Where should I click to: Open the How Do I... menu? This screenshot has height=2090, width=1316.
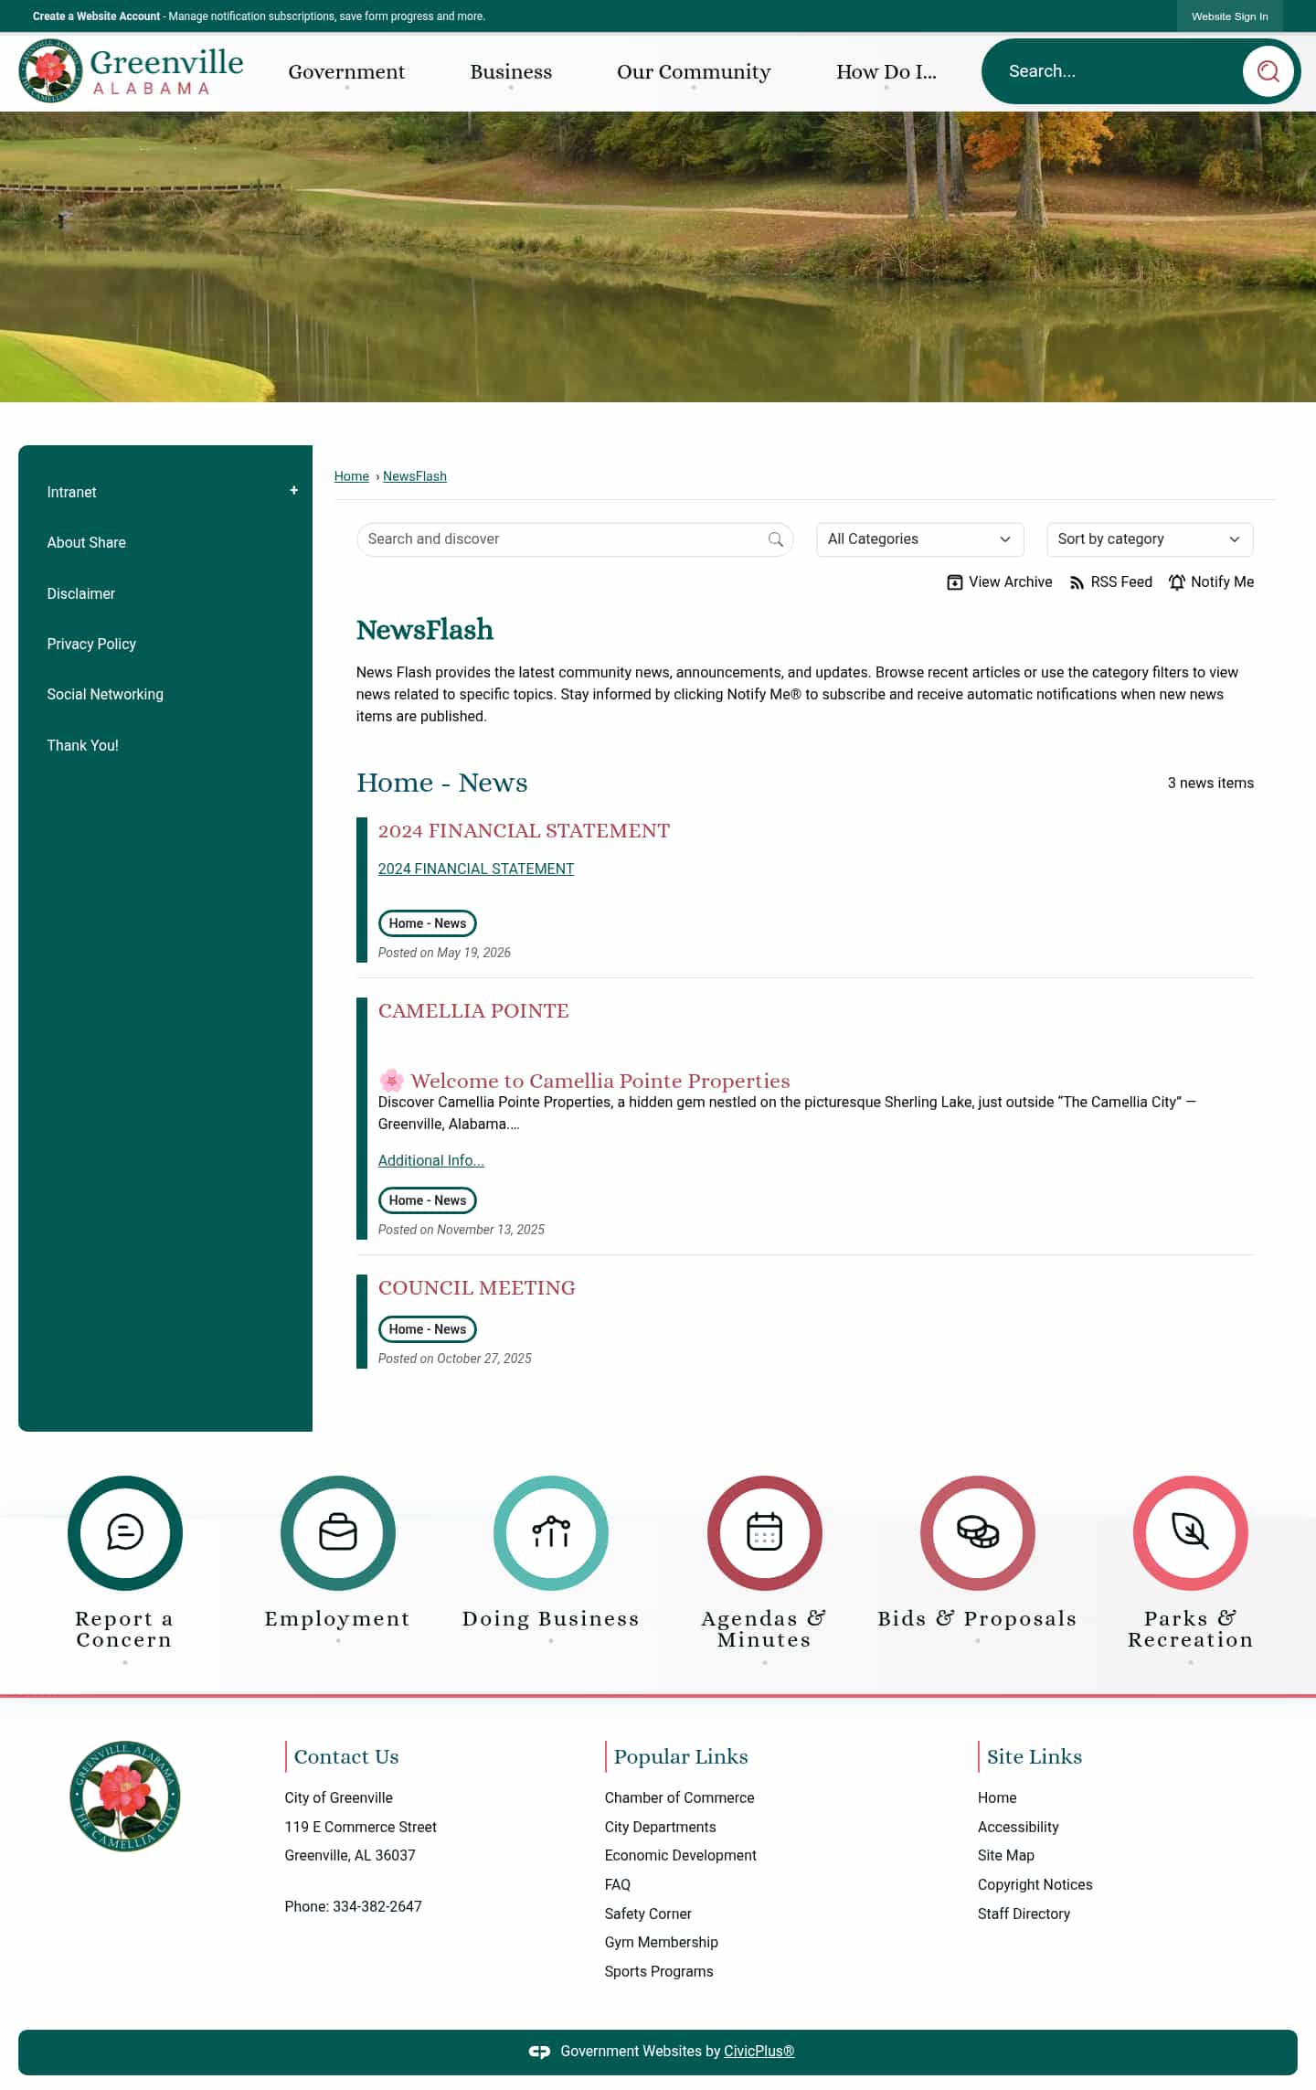[886, 72]
